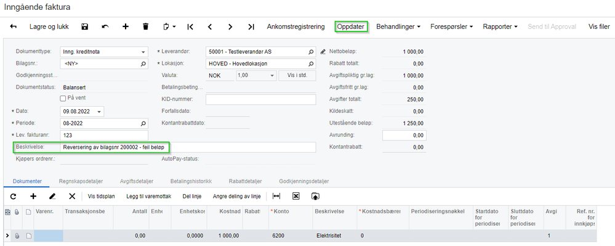This screenshot has width=615, height=246.
Task: Edit the selected grid line
Action: [x=52, y=196]
